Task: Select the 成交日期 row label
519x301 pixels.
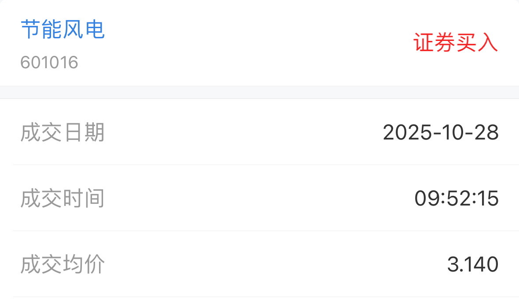Action: coord(63,132)
